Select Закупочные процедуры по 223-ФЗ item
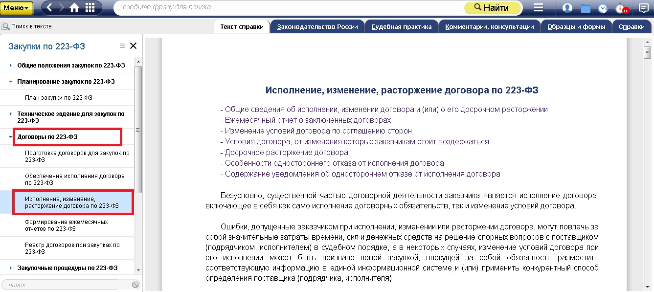This screenshot has width=654, height=292. (68, 268)
